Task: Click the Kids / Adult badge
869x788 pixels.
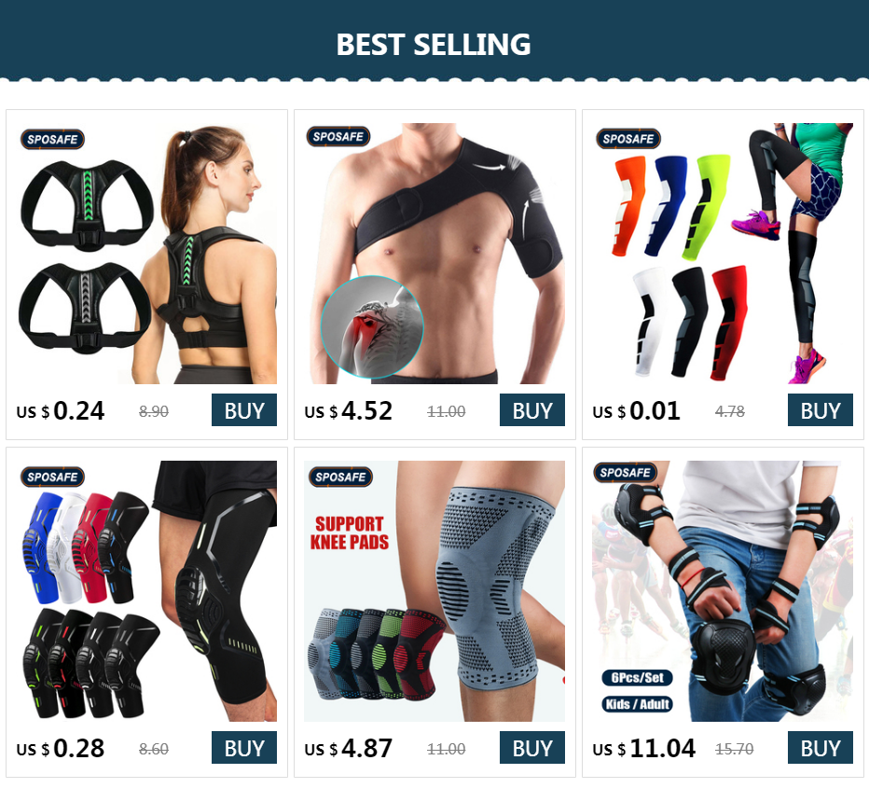Action: [x=638, y=704]
